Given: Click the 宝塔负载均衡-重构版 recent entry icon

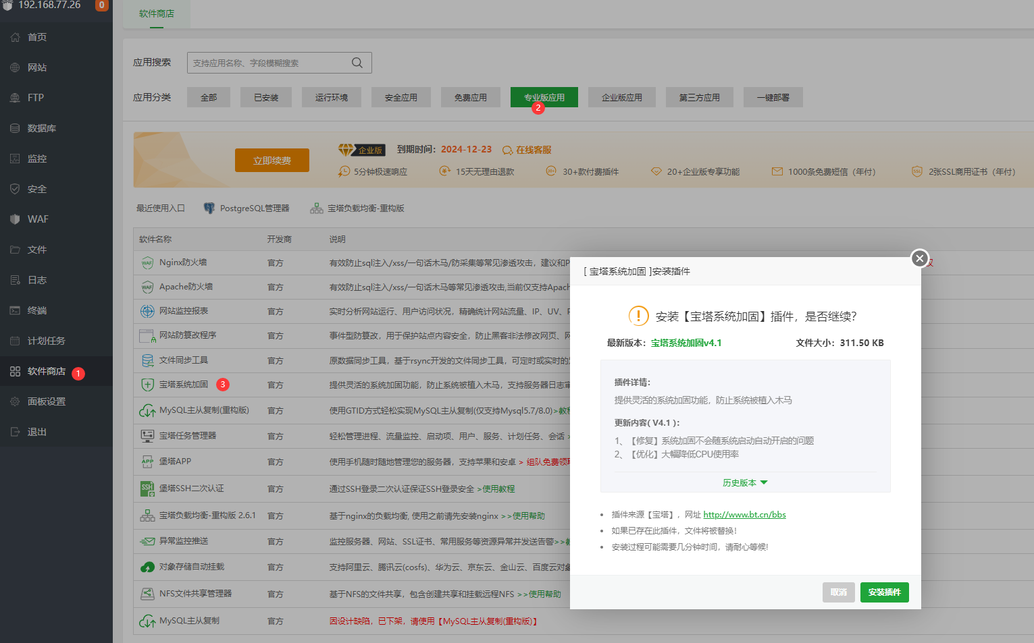Looking at the screenshot, I should 317,208.
